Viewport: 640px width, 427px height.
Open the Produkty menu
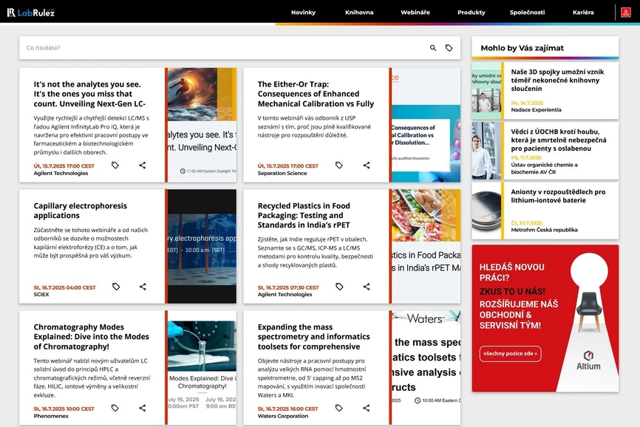point(472,13)
